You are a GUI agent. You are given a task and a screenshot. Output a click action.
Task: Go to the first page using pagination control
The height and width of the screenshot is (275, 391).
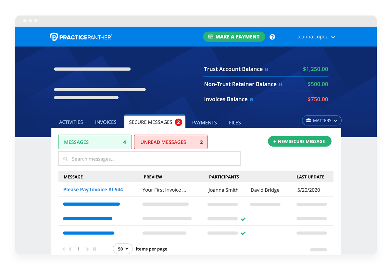63,249
